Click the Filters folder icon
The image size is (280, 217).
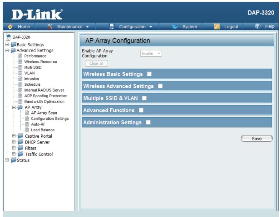point(21,148)
